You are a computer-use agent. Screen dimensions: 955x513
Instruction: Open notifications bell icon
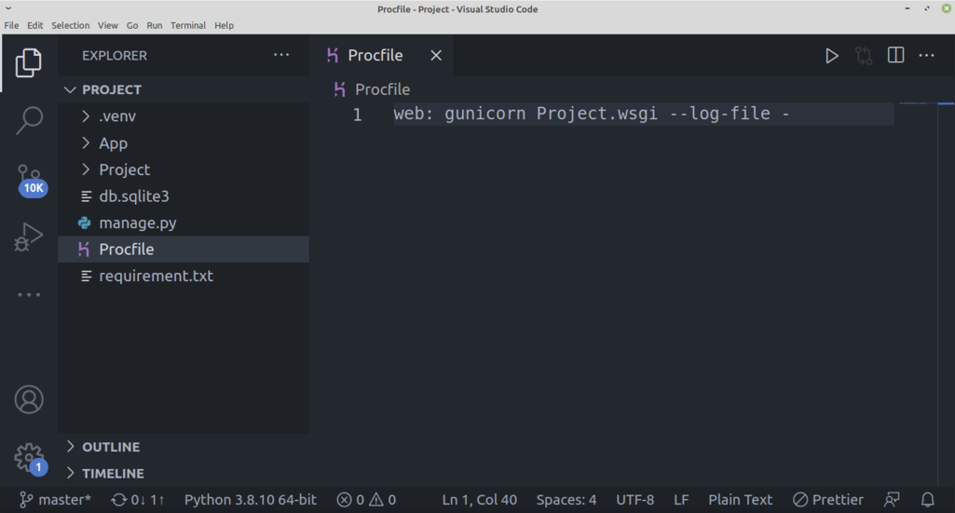coord(928,500)
